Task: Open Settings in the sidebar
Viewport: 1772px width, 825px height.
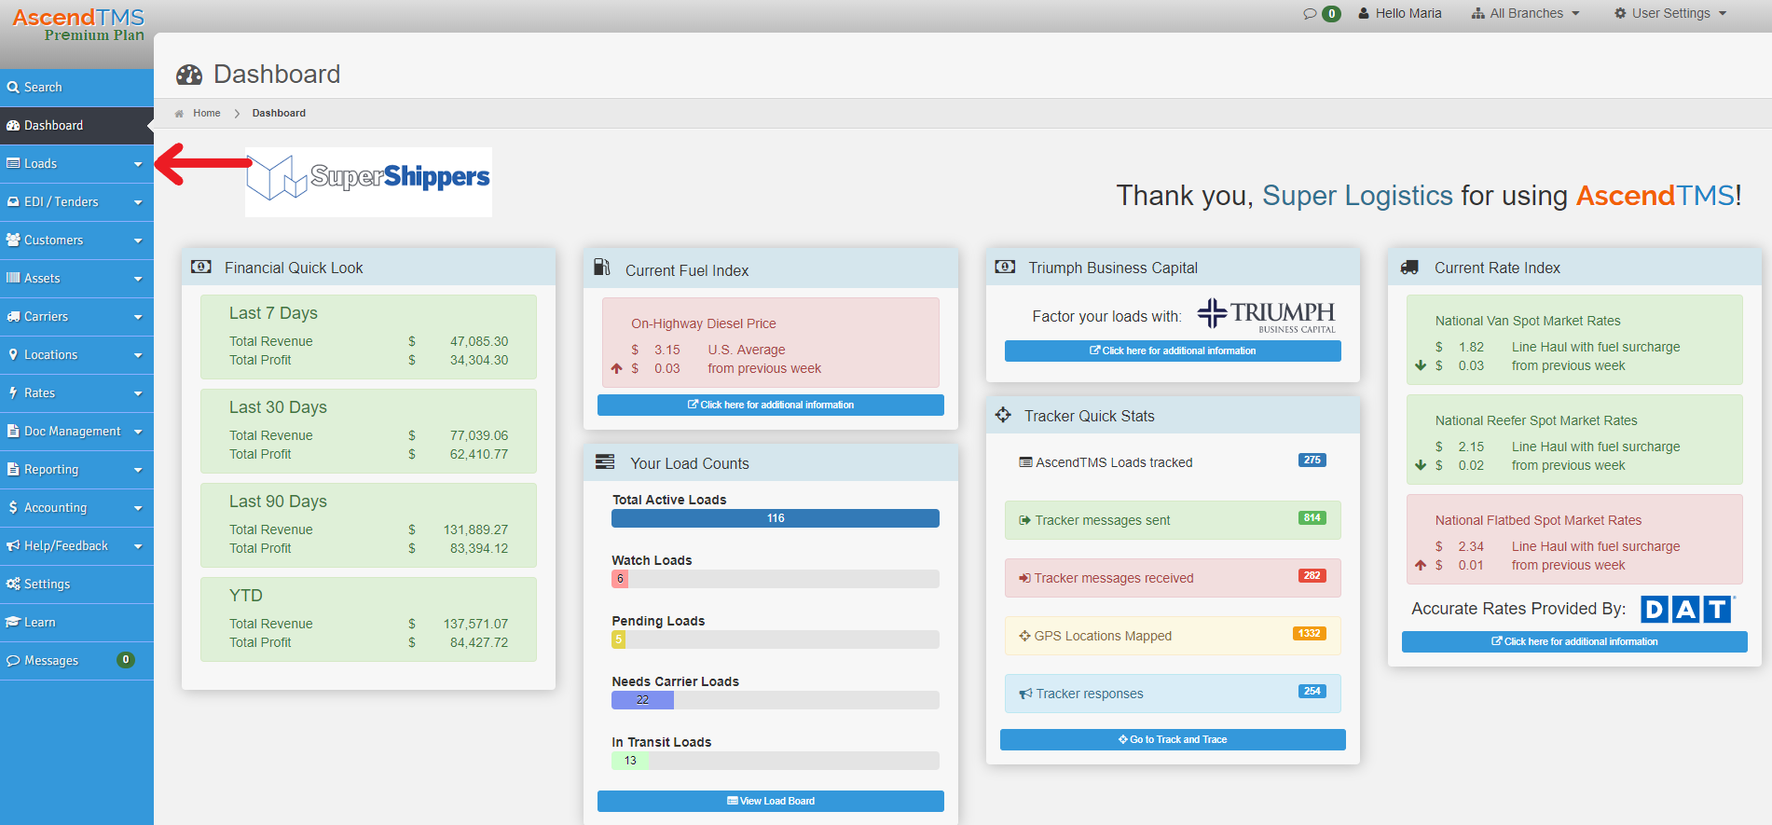Action: pos(76,584)
